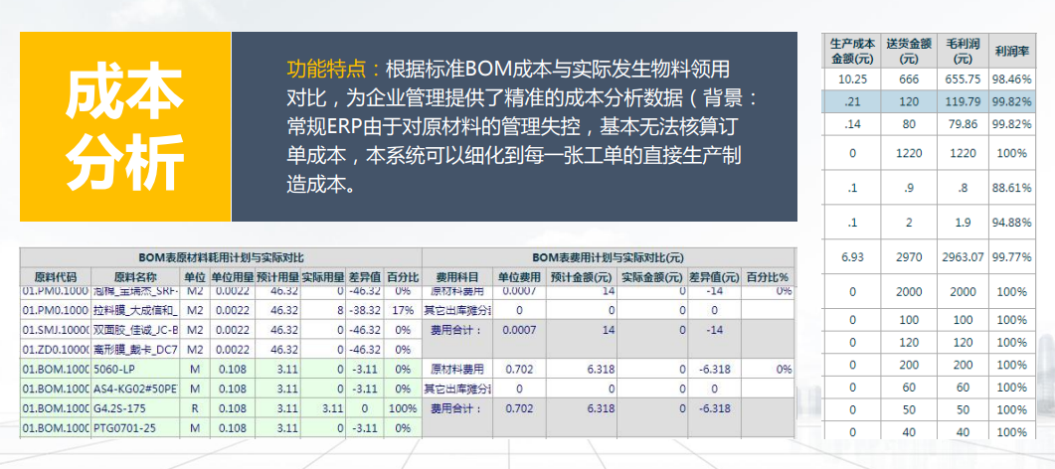Click the 预计金额(元) column header
1055x469 pixels.
[x=581, y=276]
